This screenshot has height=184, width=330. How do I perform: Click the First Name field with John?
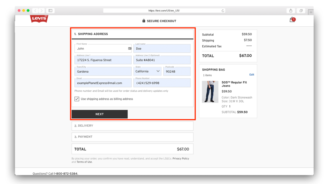tap(103, 49)
